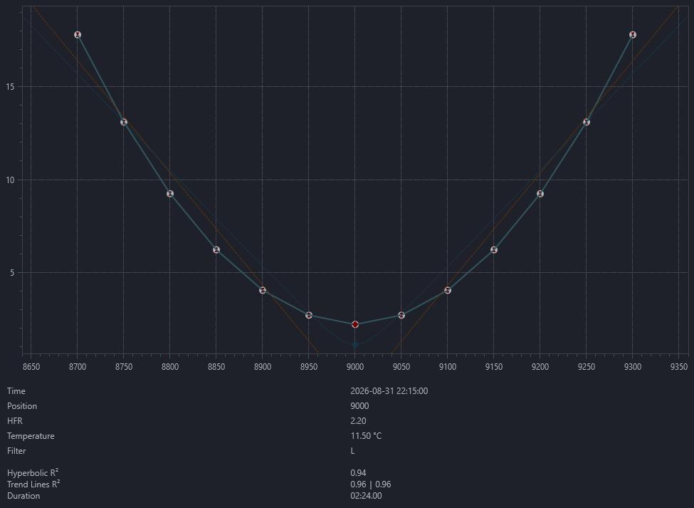The width and height of the screenshot is (694, 508).
Task: Click the Time value 2026-08-31 22:15:00
Action: tap(389, 391)
